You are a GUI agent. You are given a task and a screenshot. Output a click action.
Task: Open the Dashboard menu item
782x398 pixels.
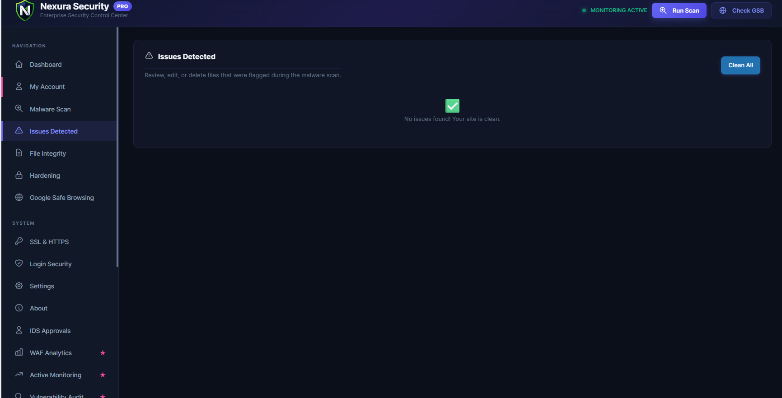tap(59, 65)
